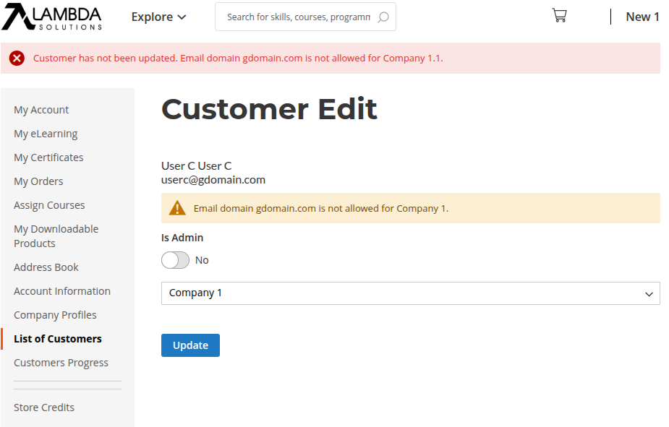This screenshot has width=669, height=427.
Task: Toggle the Is Admin switch
Action: pos(175,260)
